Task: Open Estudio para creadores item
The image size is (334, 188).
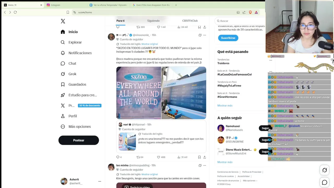Action: [79, 95]
